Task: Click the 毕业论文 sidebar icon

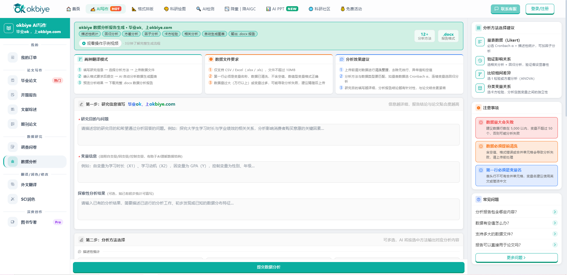Action: pos(13,81)
